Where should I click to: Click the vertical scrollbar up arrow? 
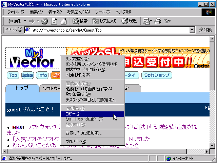pos(212,39)
